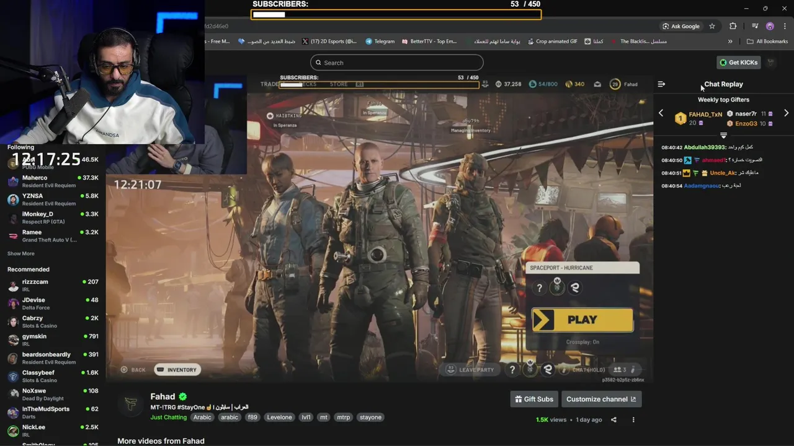The height and width of the screenshot is (446, 794).
Task: Click NoXswe avatar in Recommended
Action: point(13,394)
